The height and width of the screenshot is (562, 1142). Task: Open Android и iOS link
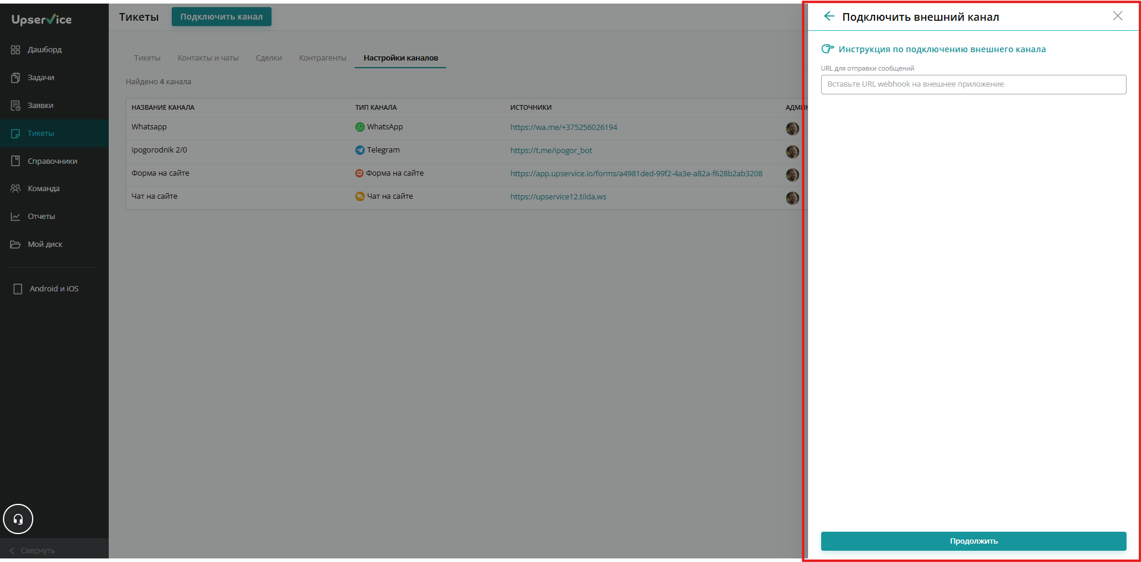54,289
